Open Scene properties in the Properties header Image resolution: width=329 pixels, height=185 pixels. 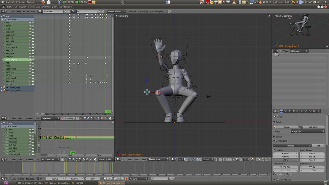pos(286,112)
